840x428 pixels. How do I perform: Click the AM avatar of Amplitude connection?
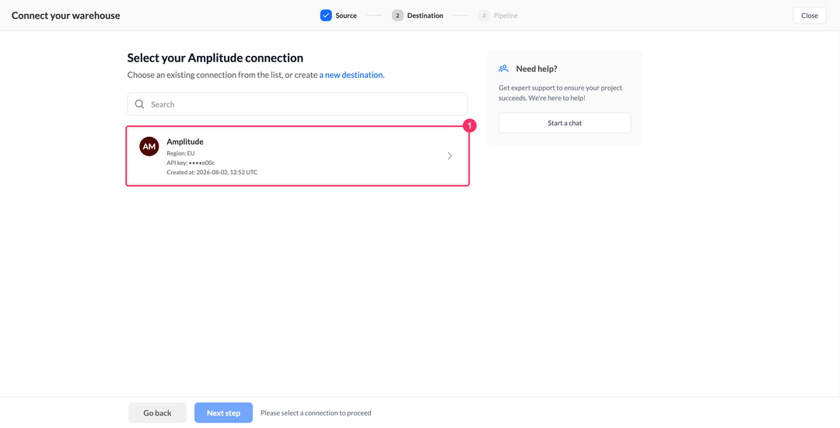click(x=149, y=146)
